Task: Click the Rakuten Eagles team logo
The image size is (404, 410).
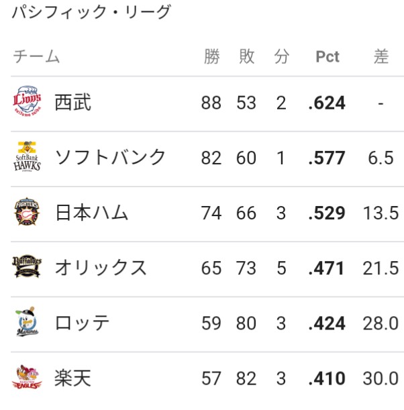Action: tap(27, 377)
